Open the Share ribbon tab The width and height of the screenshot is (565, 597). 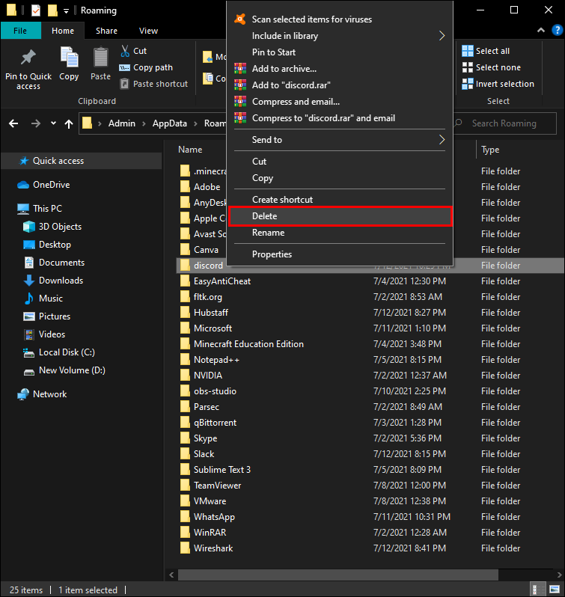(x=106, y=31)
